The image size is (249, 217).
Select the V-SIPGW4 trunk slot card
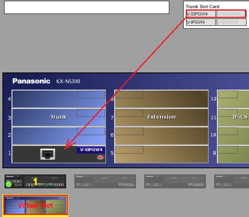tap(201, 14)
